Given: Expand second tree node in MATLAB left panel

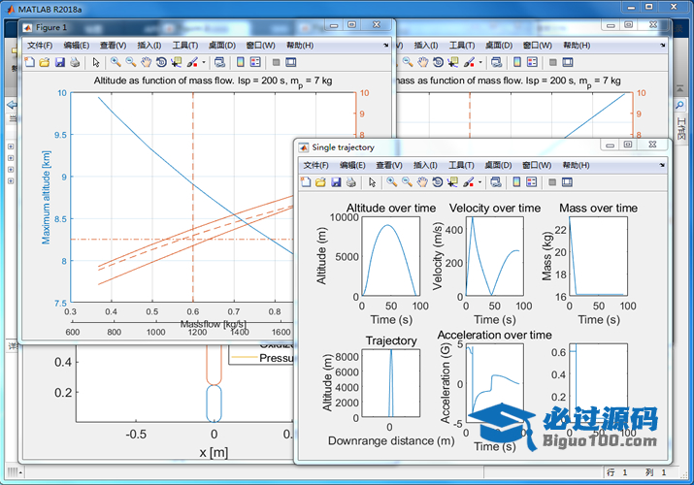Looking at the screenshot, I should tap(11, 158).
